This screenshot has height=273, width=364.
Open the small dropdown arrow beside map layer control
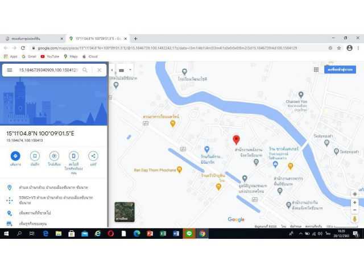point(130,70)
